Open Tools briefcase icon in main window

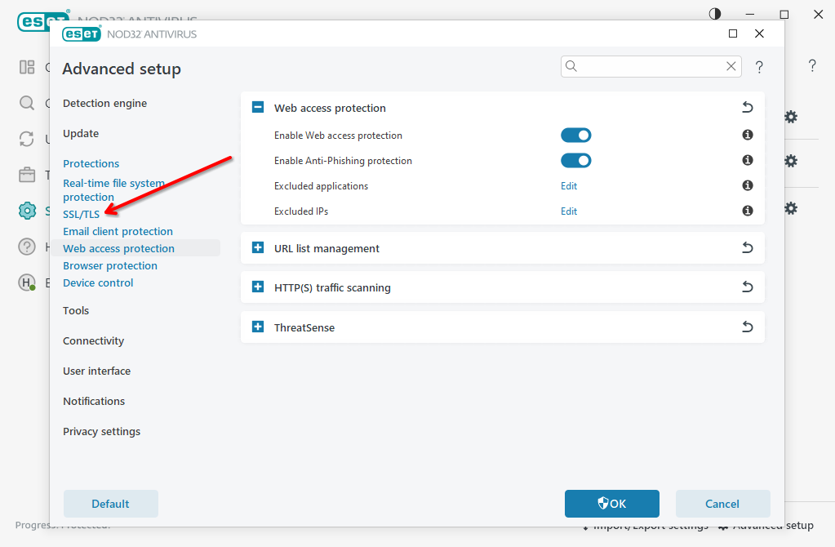[x=27, y=175]
